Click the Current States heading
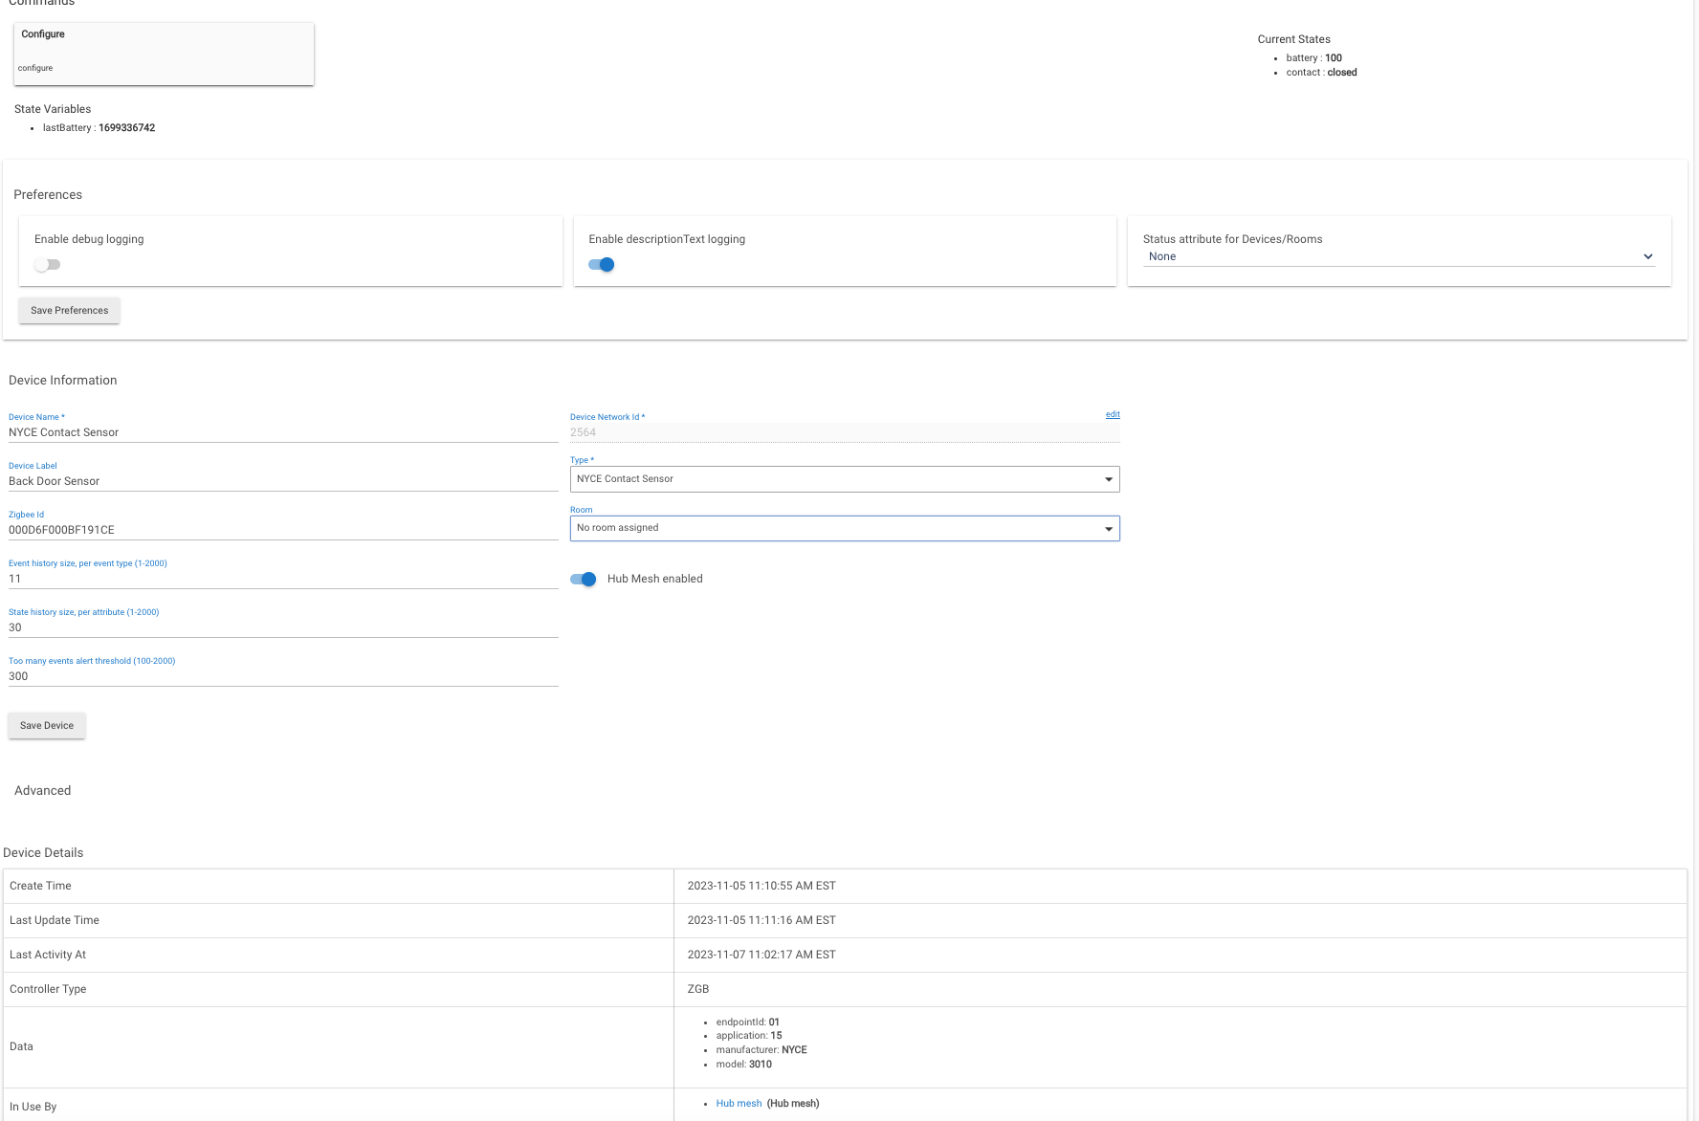1699x1121 pixels. tap(1293, 40)
